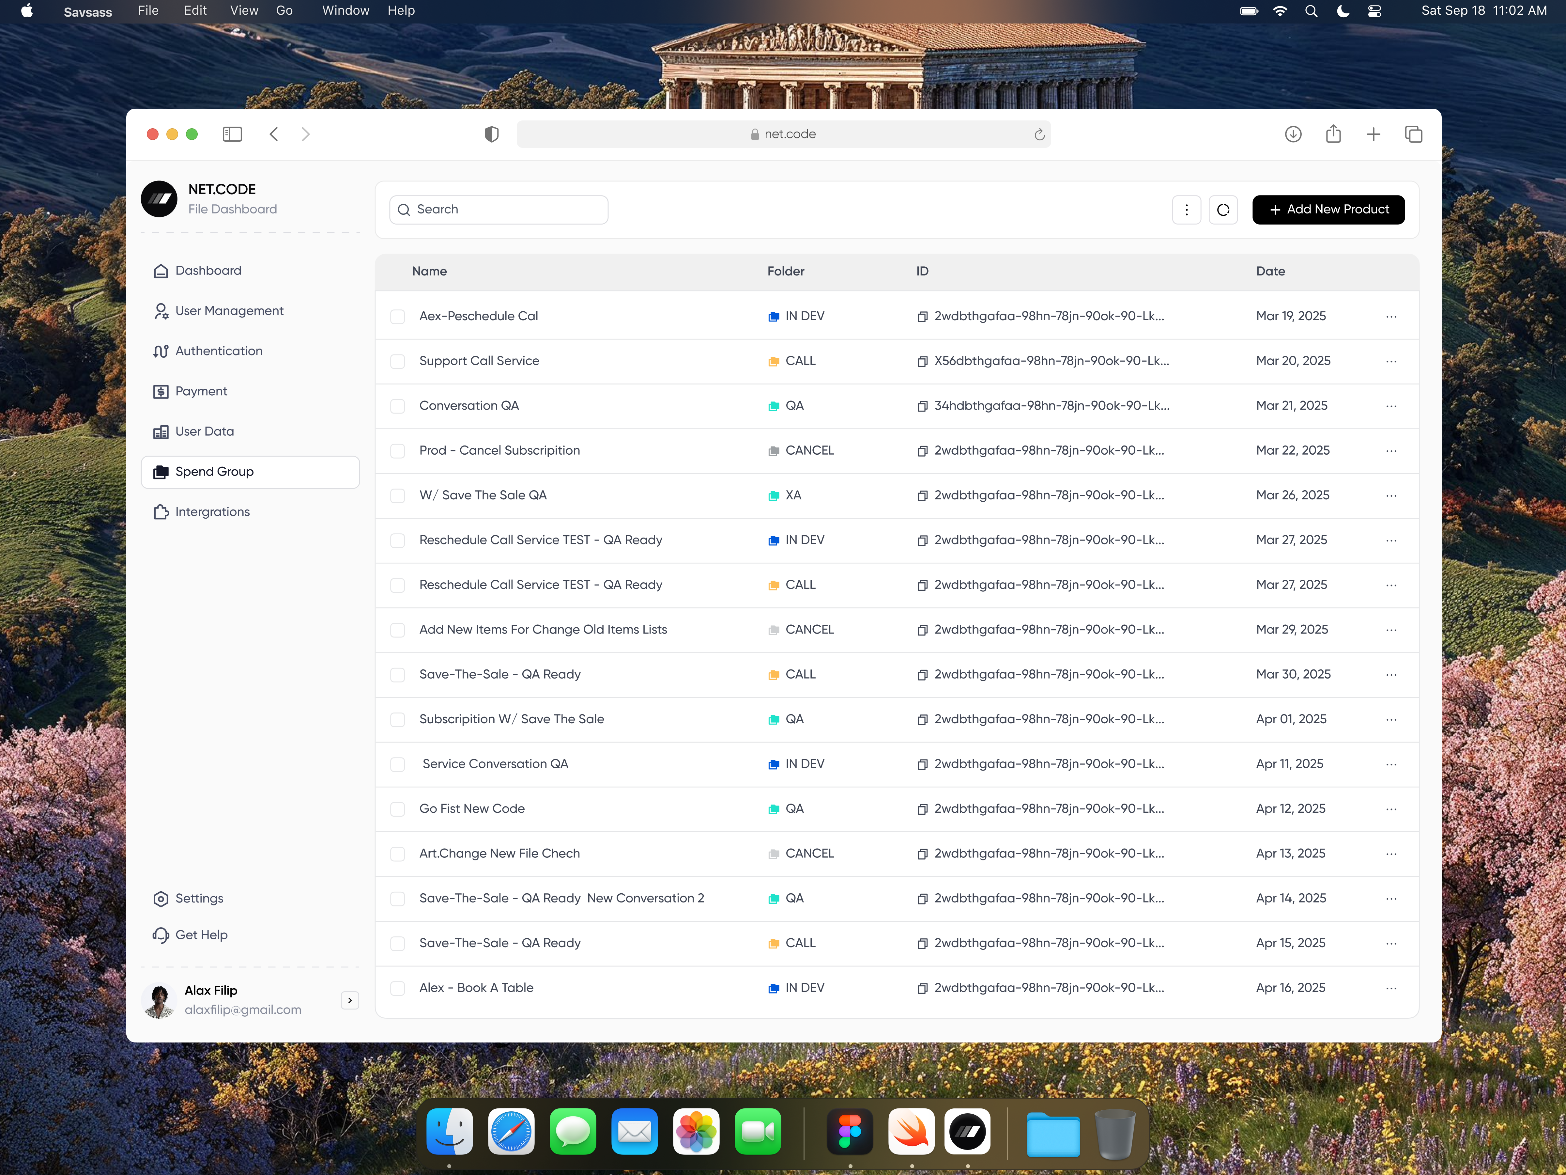Click the Name column header
The width and height of the screenshot is (1566, 1175).
(x=429, y=271)
